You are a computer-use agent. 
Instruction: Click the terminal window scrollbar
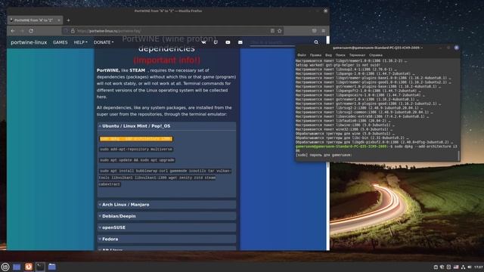459,156
